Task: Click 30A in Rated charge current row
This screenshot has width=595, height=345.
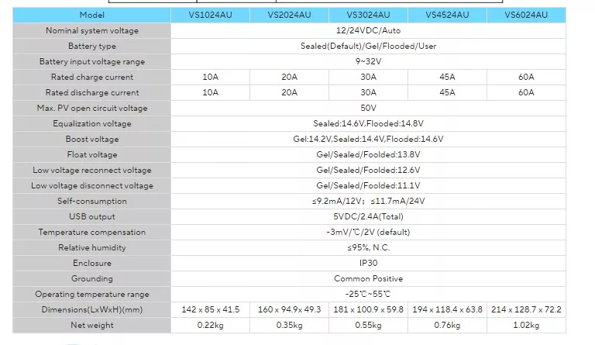Action: pos(368,77)
